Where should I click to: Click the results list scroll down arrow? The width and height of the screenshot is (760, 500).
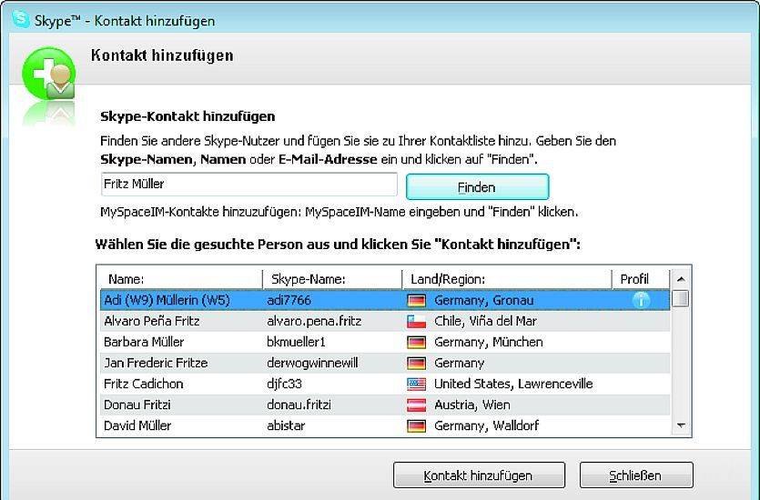point(681,425)
